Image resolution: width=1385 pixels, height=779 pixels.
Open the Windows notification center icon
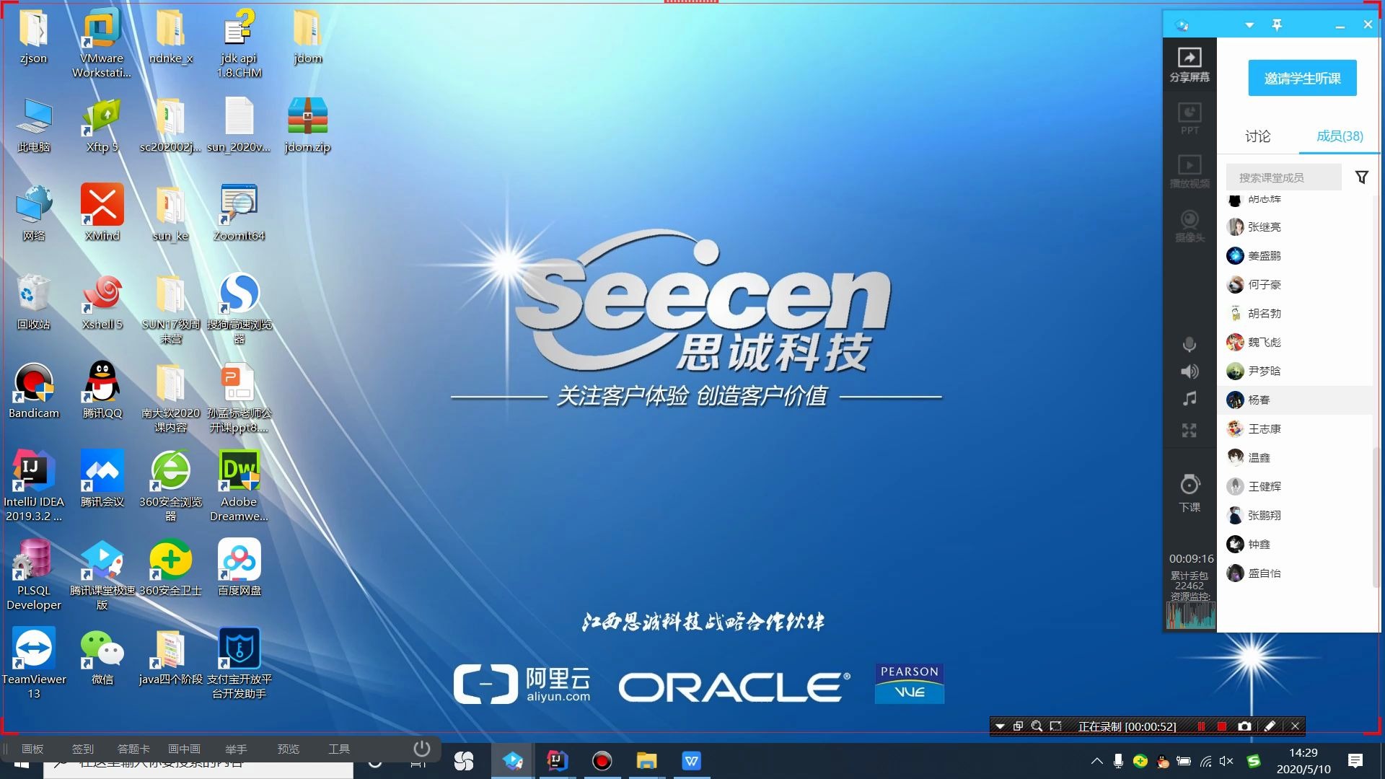coord(1355,761)
